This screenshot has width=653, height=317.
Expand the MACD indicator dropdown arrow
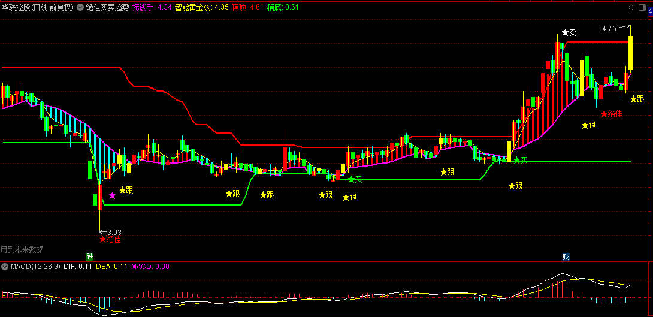click(5, 267)
